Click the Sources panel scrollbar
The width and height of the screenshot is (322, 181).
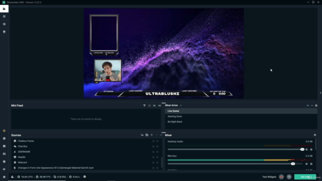click(162, 162)
